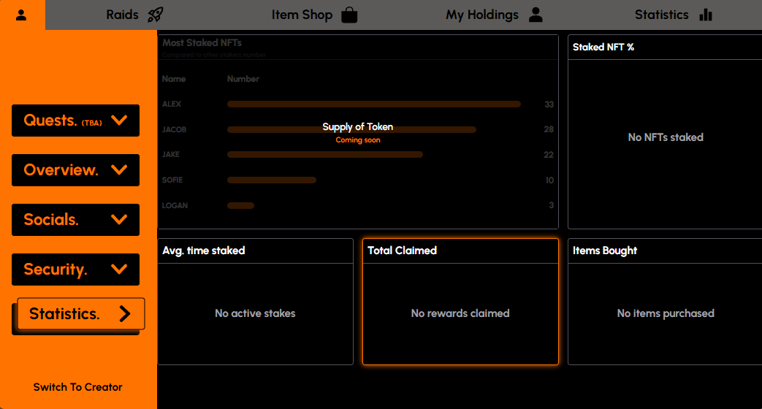Click JACOB's staked NFT bar
The height and width of the screenshot is (409, 762).
351,129
